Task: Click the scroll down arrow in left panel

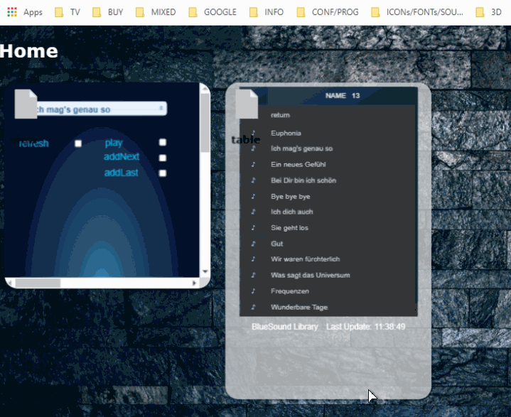Action: pyautogui.click(x=205, y=271)
